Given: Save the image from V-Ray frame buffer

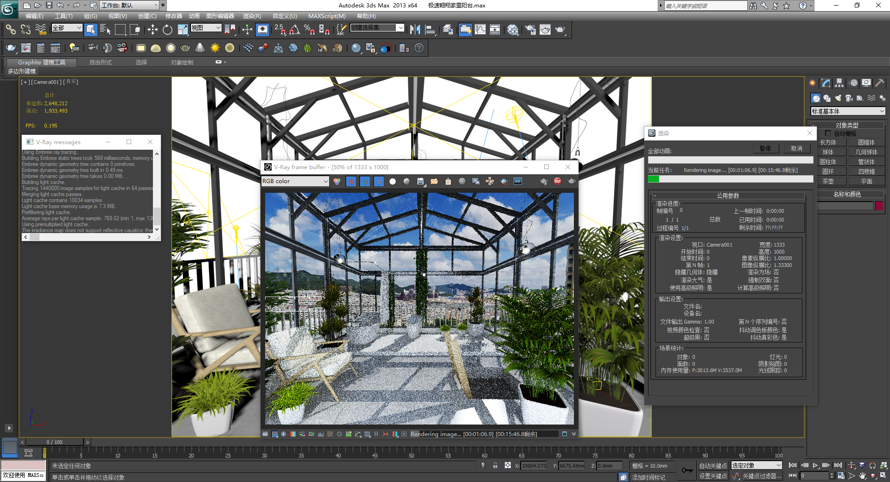Looking at the screenshot, I should [x=420, y=181].
